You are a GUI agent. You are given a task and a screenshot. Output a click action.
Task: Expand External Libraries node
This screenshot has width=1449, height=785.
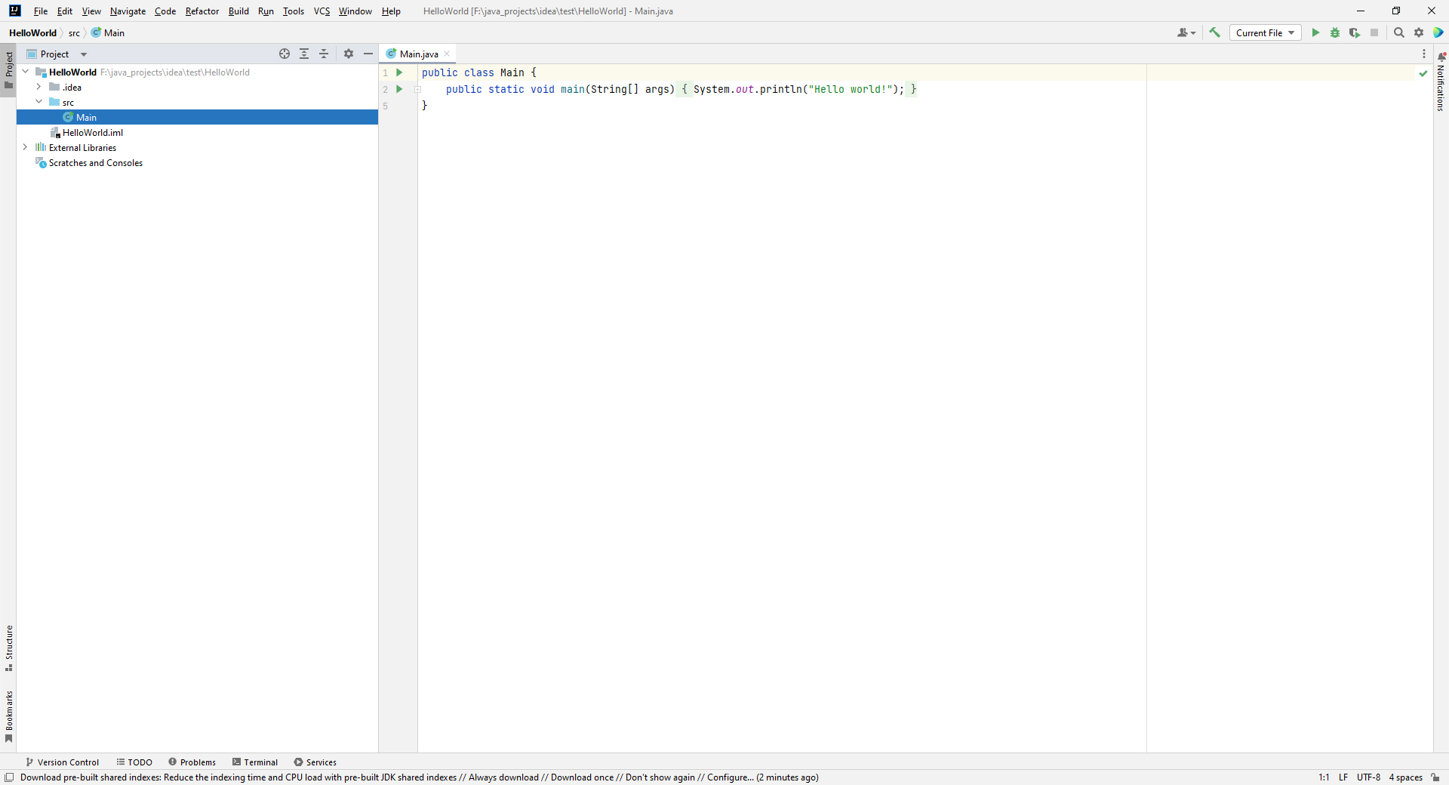(26, 147)
